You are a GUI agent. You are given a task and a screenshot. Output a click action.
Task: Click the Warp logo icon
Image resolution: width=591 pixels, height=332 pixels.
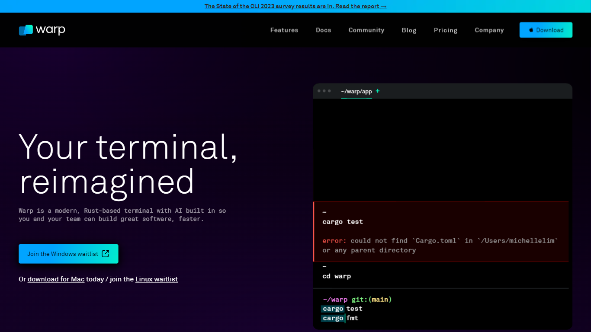tap(26, 30)
